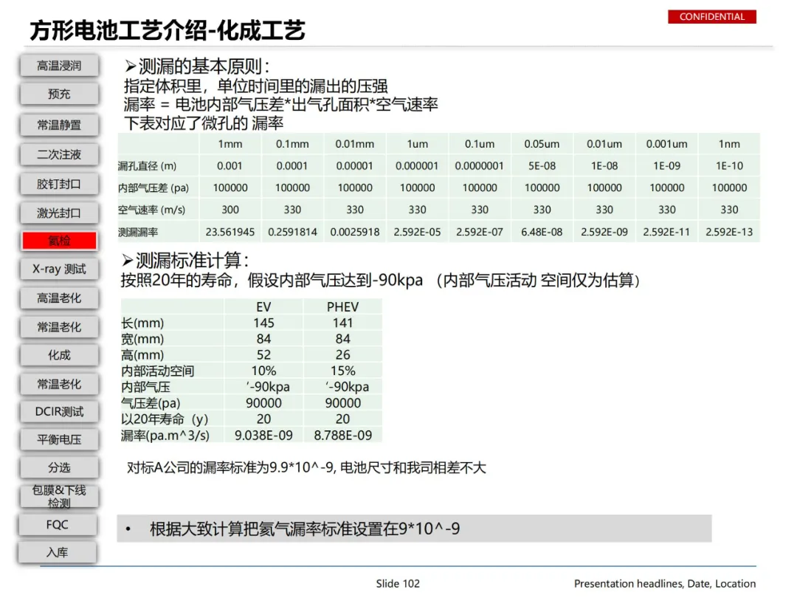
Task: Click the 高温老化 sidebar button
Action: pyautogui.click(x=59, y=298)
